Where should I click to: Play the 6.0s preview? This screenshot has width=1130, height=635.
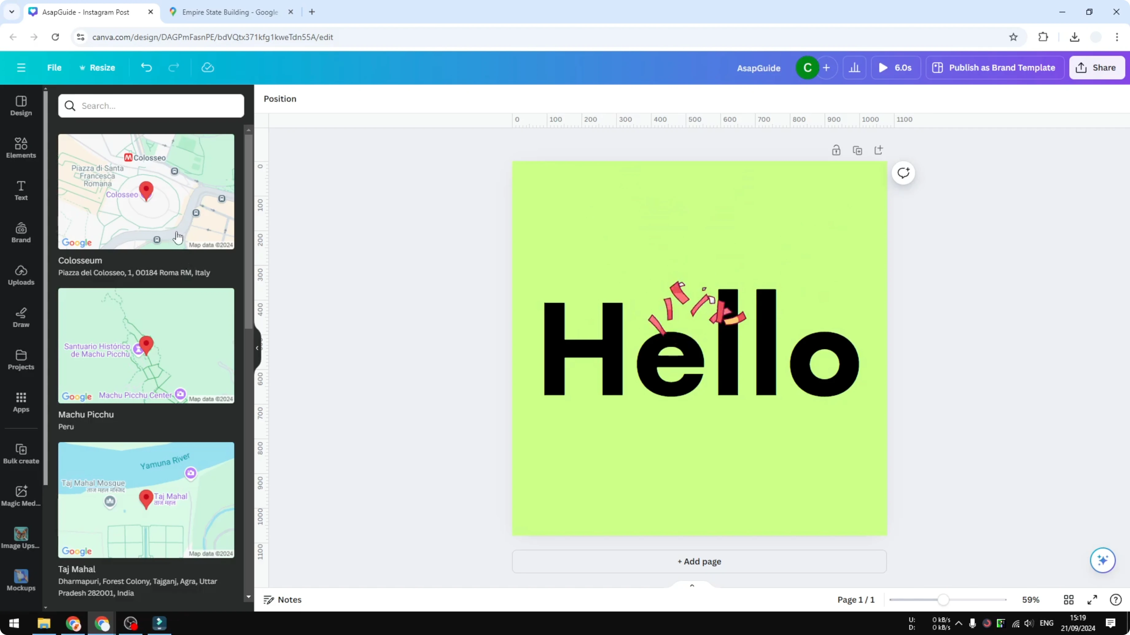895,67
